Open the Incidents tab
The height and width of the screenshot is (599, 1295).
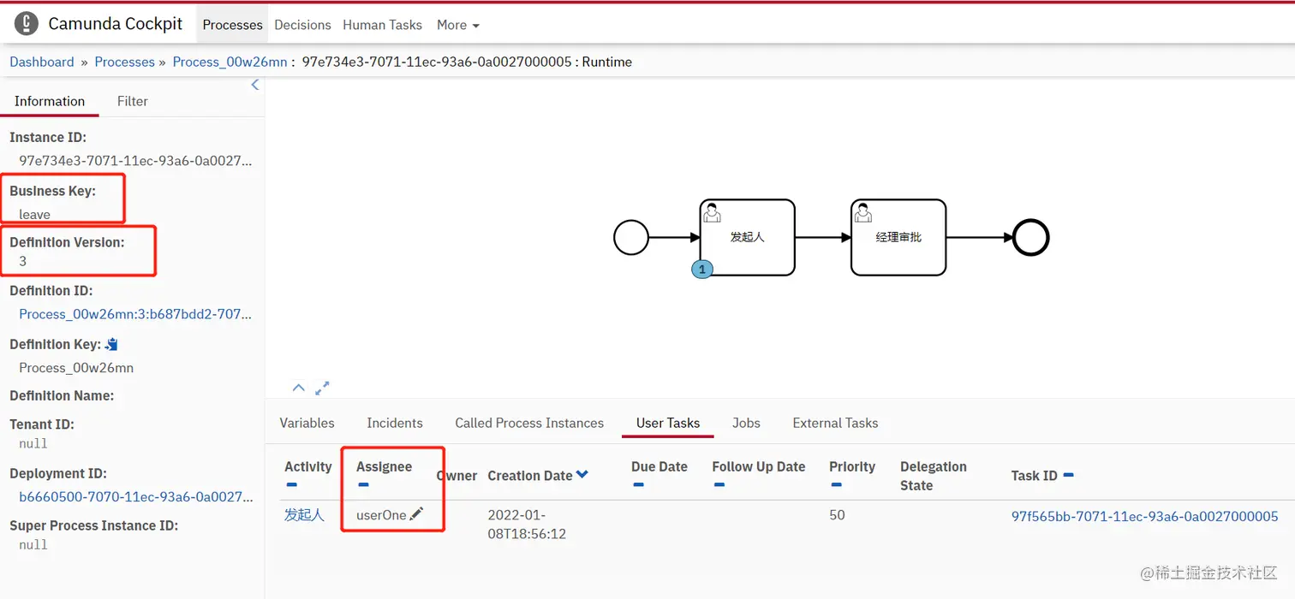(395, 423)
